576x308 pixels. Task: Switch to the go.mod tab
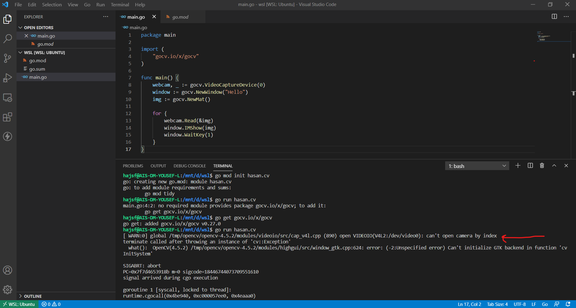180,17
